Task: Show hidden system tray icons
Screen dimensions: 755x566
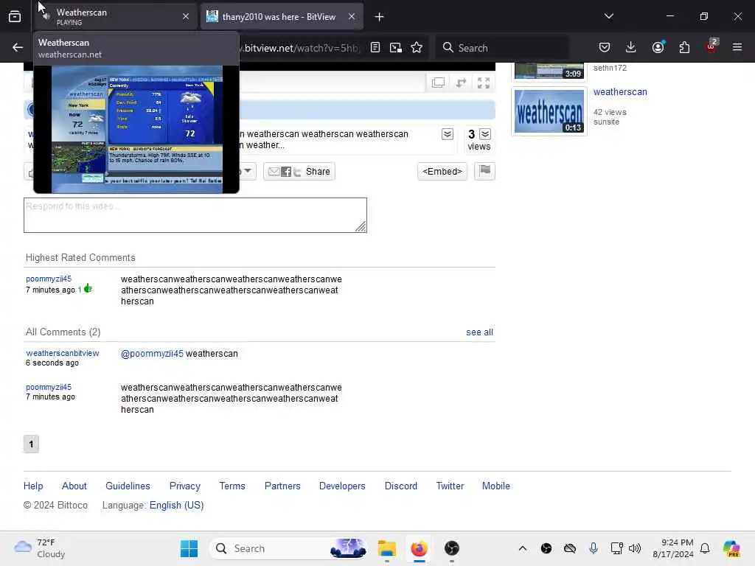Action: click(x=523, y=548)
